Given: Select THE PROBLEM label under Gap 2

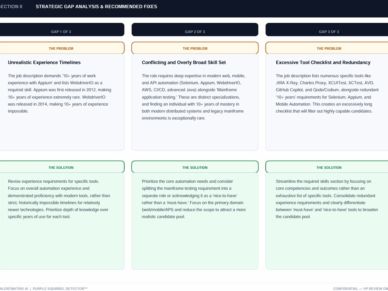Looking at the screenshot, I should (195, 48).
